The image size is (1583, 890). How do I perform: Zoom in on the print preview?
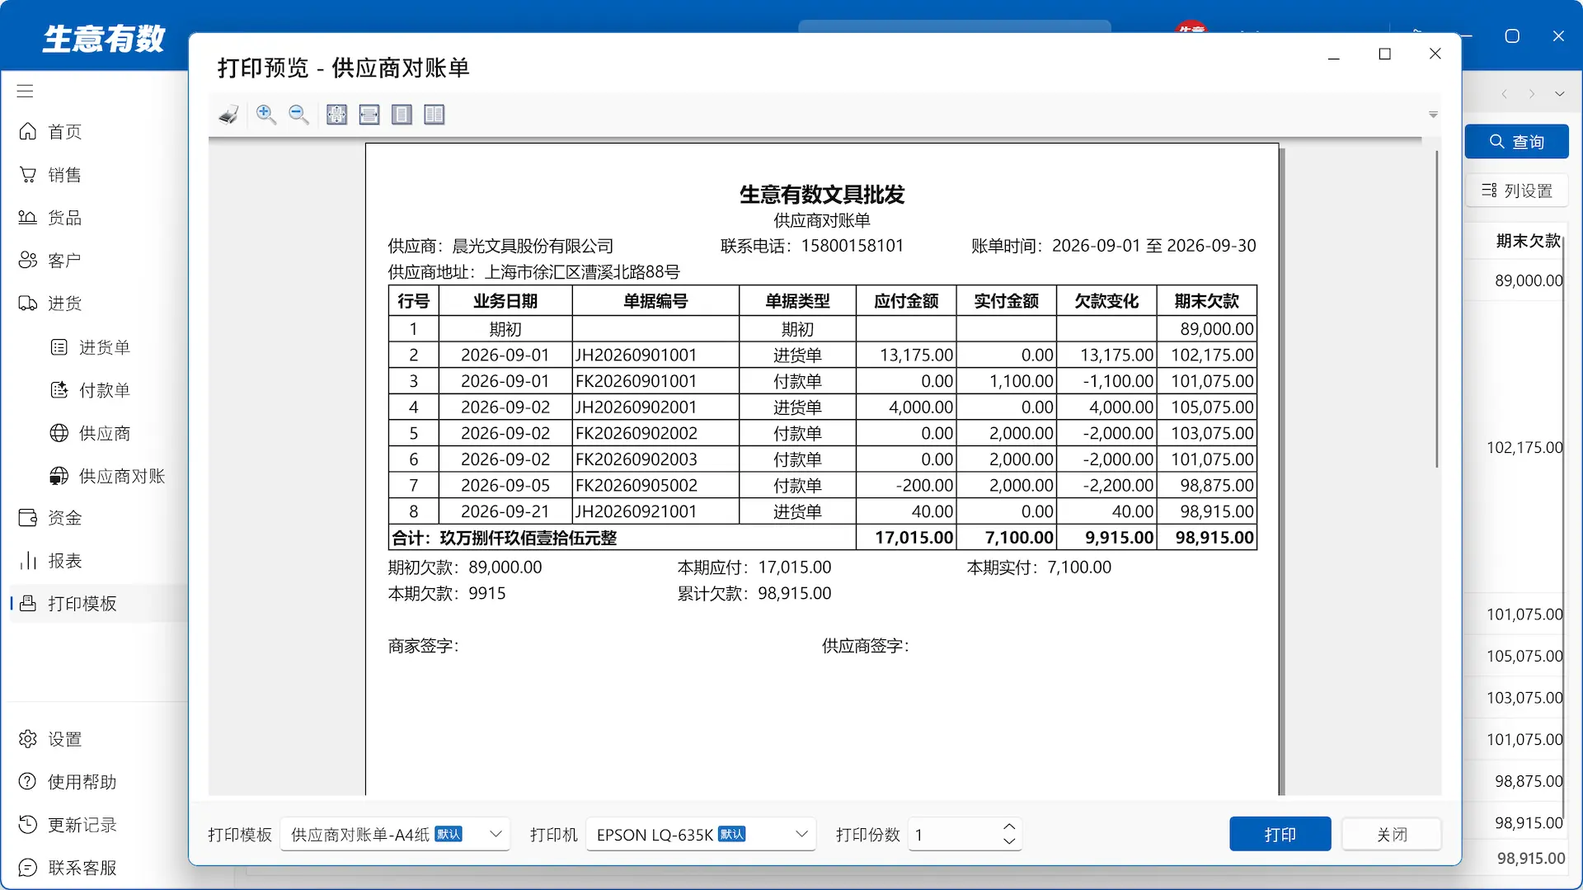click(x=265, y=115)
